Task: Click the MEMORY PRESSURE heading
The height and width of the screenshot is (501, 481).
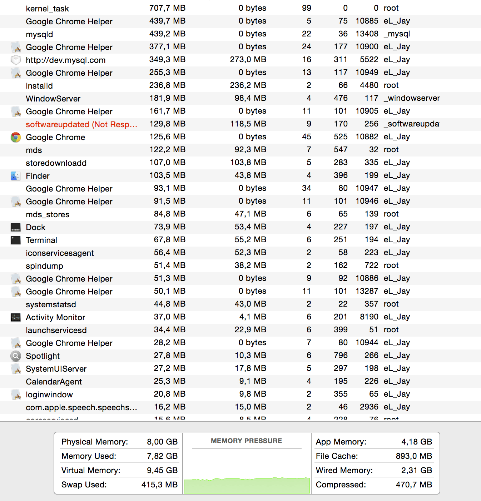Action: click(246, 441)
